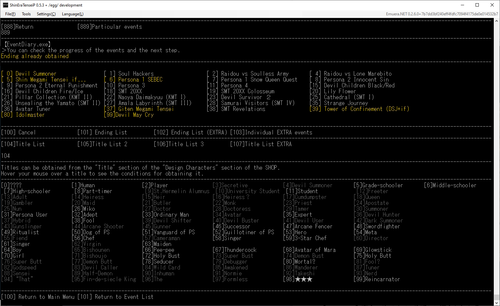The height and width of the screenshot is (306, 500).
Task: Click [100] Return to Main Menu
Action: (38, 297)
